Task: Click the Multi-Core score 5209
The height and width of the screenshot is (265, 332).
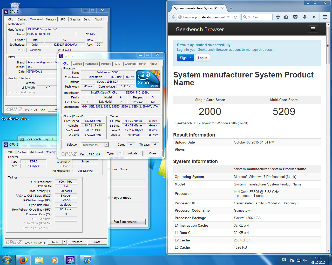Action: coord(284,112)
